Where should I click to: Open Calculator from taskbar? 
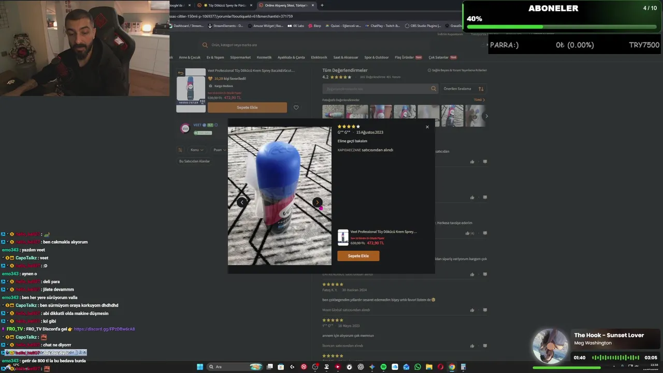coord(463,367)
